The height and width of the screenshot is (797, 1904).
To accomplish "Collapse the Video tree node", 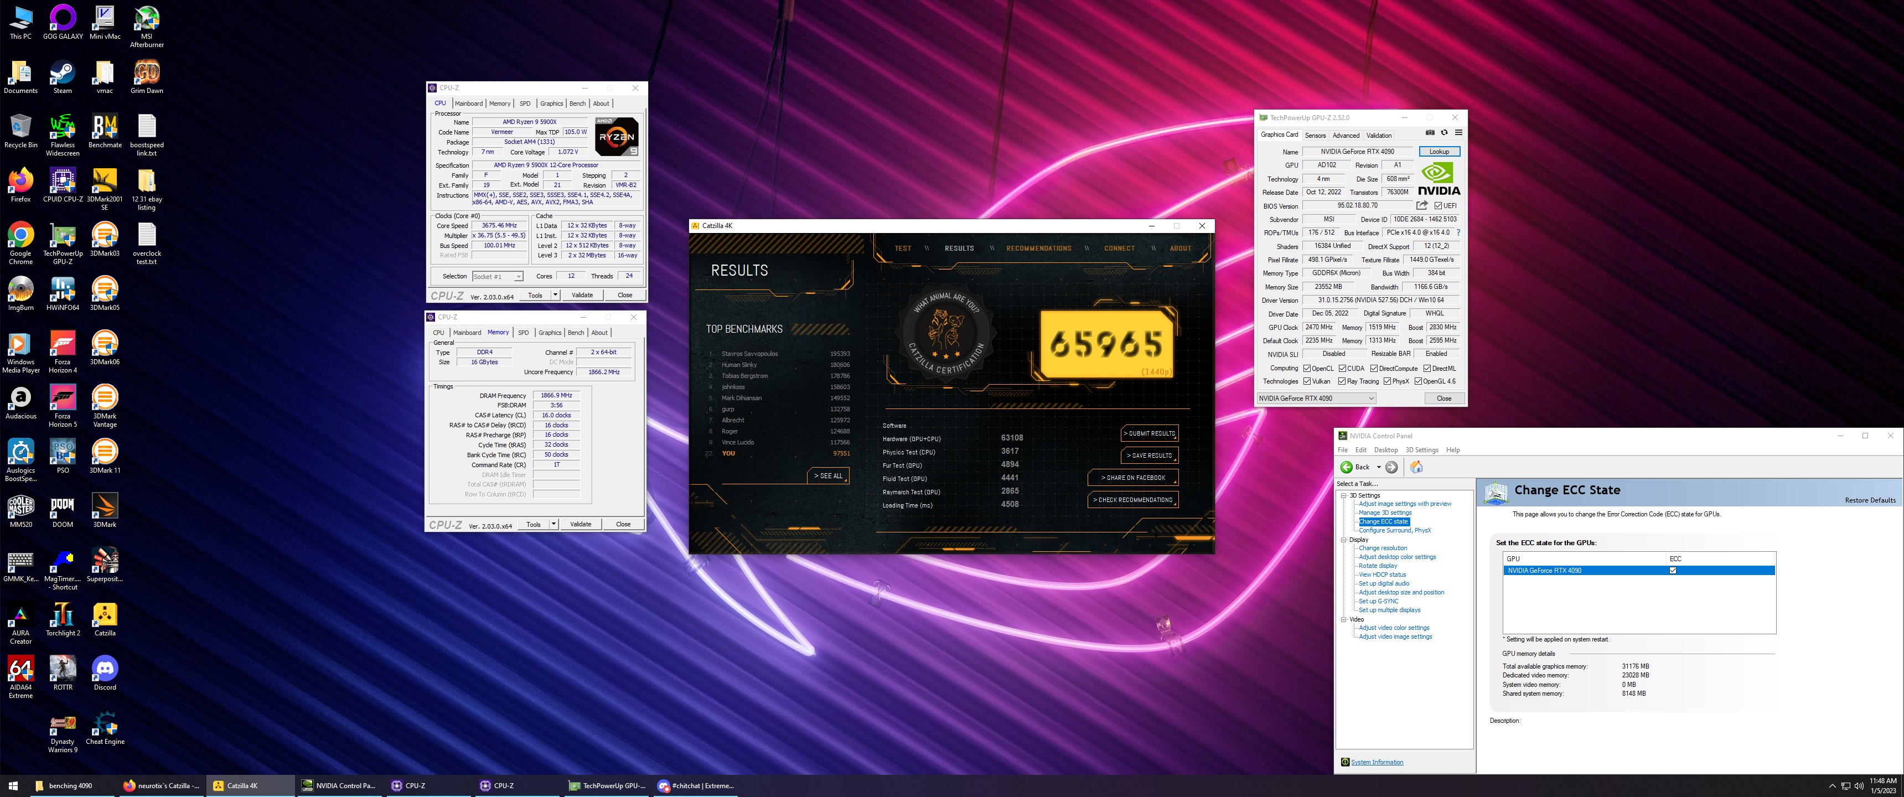I will (x=1344, y=619).
